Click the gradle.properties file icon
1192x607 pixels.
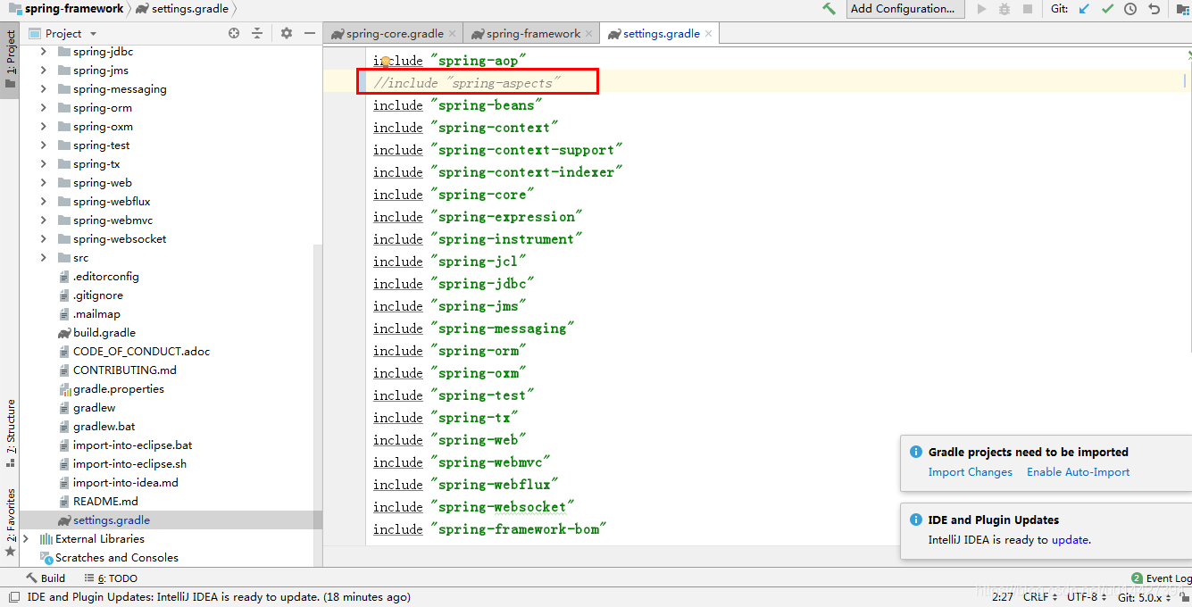point(64,388)
